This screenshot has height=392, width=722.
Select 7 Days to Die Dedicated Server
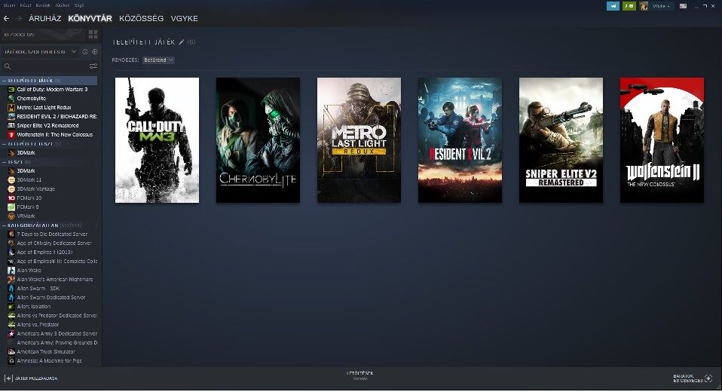tap(52, 234)
